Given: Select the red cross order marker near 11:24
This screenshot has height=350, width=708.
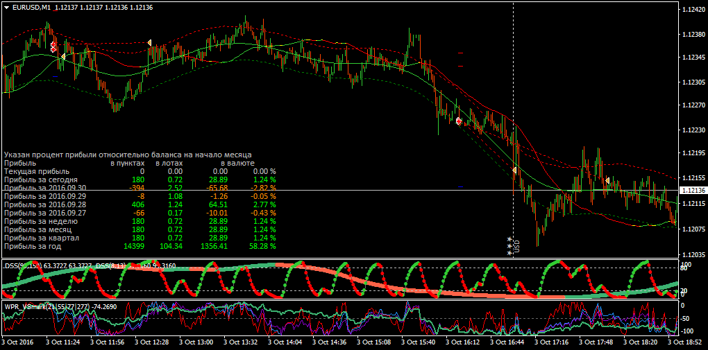Looking at the screenshot, I should [x=53, y=47].
